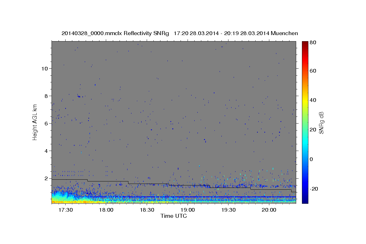Viewport: 366px width, 244px height.
Task: Click the dark blue bottom of colorbar
Action: (305, 200)
